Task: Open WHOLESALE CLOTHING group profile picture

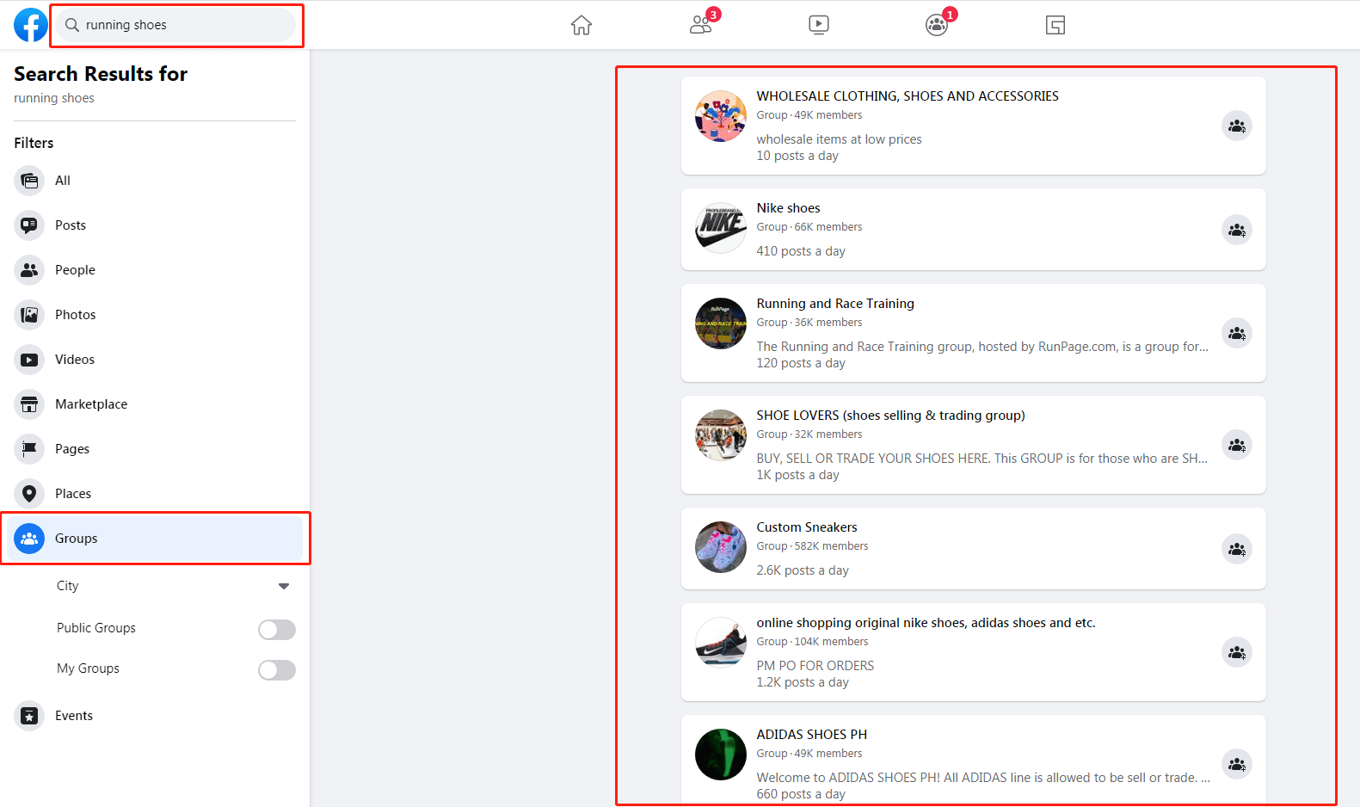Action: 721,116
